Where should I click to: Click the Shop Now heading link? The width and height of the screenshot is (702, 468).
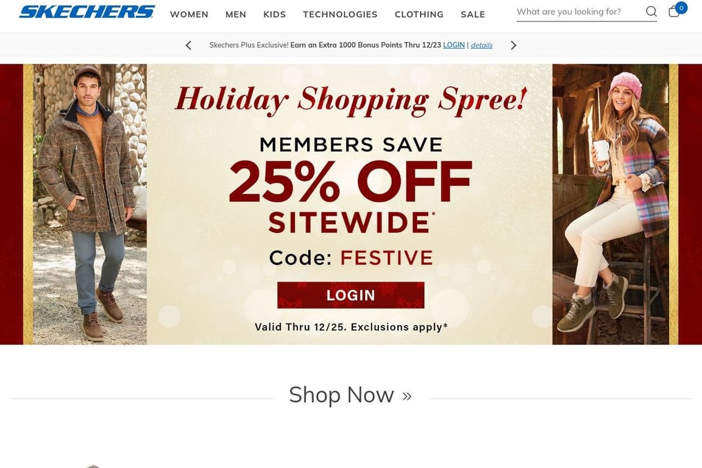pyautogui.click(x=341, y=395)
